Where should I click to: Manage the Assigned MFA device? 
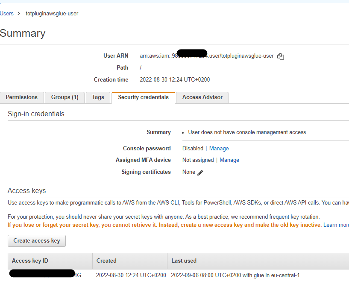[229, 160]
